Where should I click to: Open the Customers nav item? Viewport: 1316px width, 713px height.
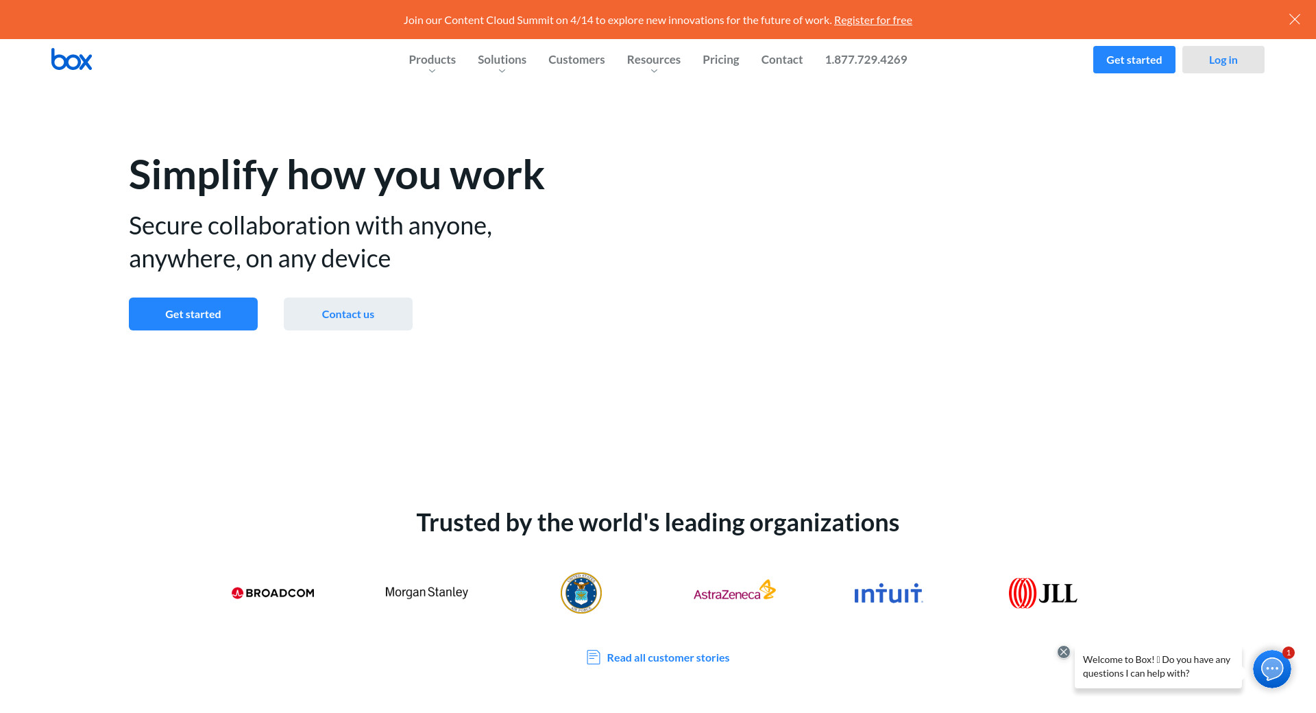point(576,60)
